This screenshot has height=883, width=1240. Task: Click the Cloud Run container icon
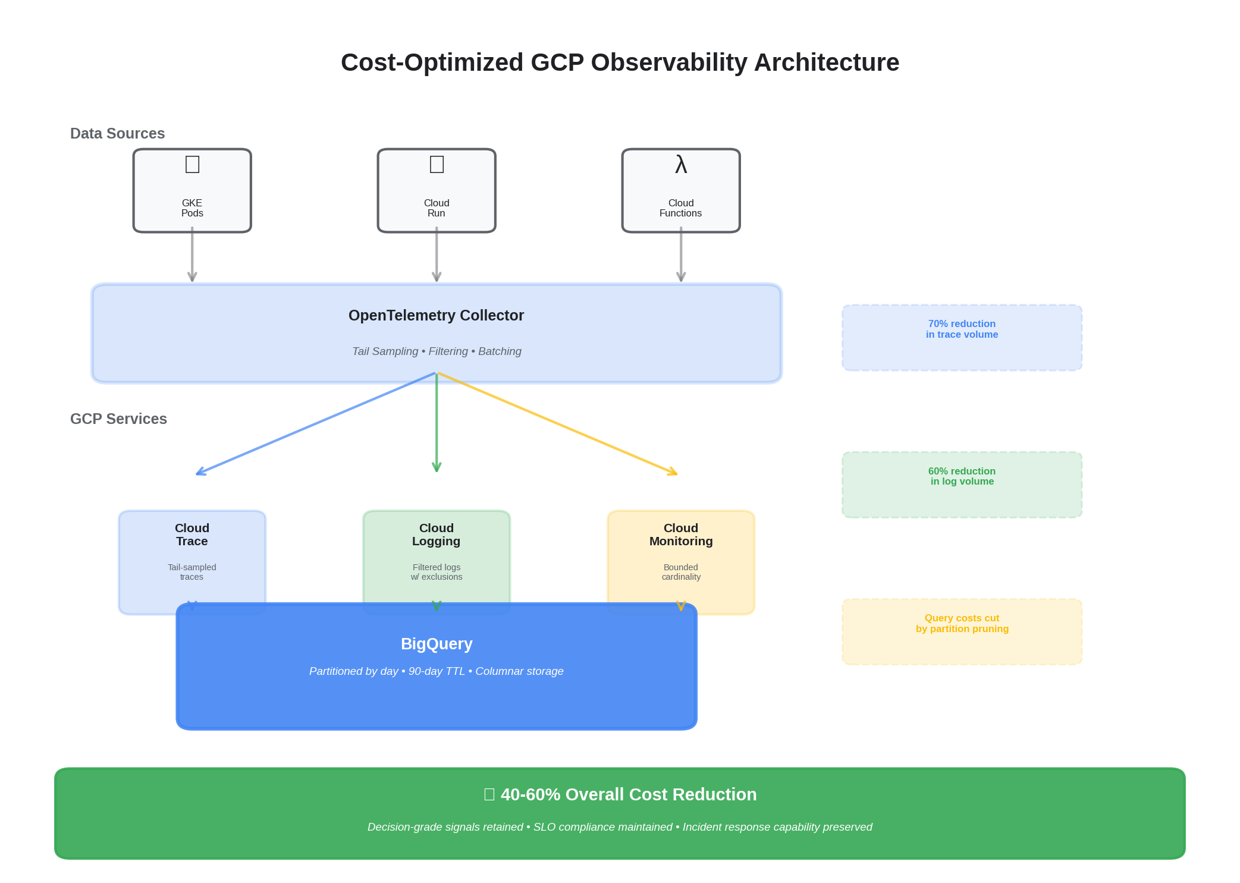pyautogui.click(x=436, y=165)
